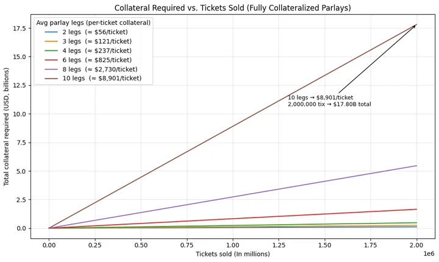Select the '10 legs (≈ $8,901/ticket)' legend label

point(102,79)
